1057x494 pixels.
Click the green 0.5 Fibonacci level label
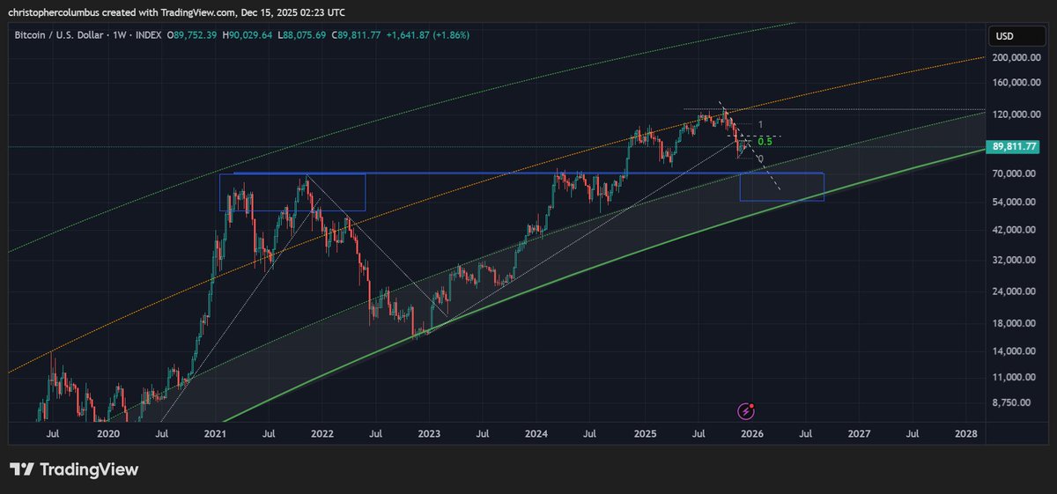click(765, 141)
